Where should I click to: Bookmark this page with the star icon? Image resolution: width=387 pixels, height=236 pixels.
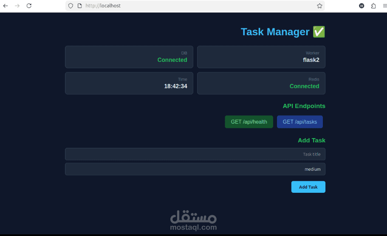point(319,6)
